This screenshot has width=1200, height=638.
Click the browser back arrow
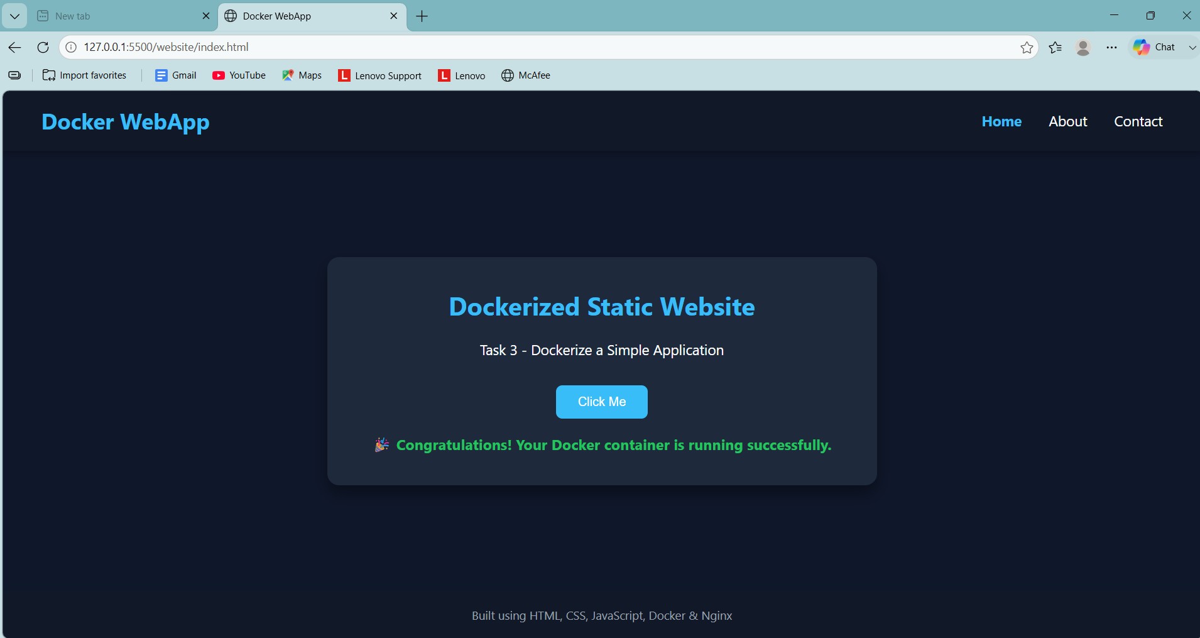14,47
